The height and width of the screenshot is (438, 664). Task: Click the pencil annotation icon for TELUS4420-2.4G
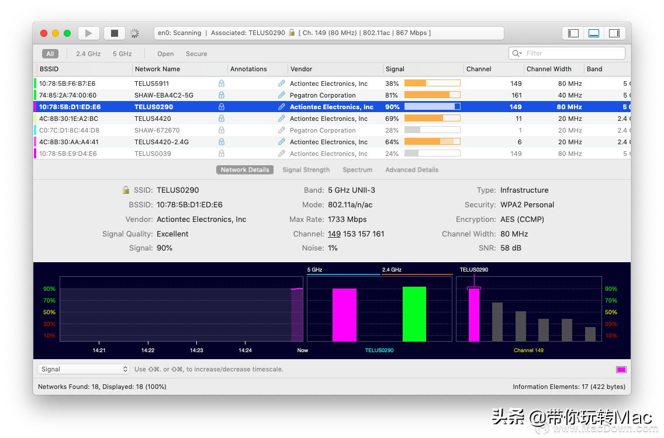tap(282, 142)
